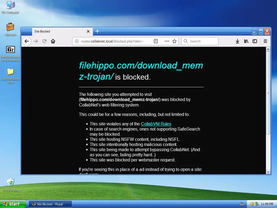
Task: Reload the blocked page
Action: click(x=44, y=41)
